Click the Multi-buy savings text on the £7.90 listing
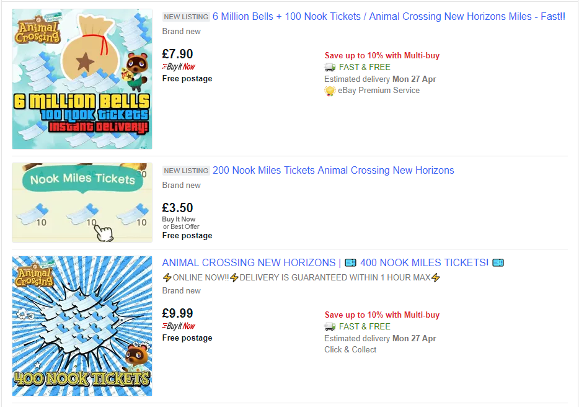This screenshot has width=579, height=407. pos(382,56)
